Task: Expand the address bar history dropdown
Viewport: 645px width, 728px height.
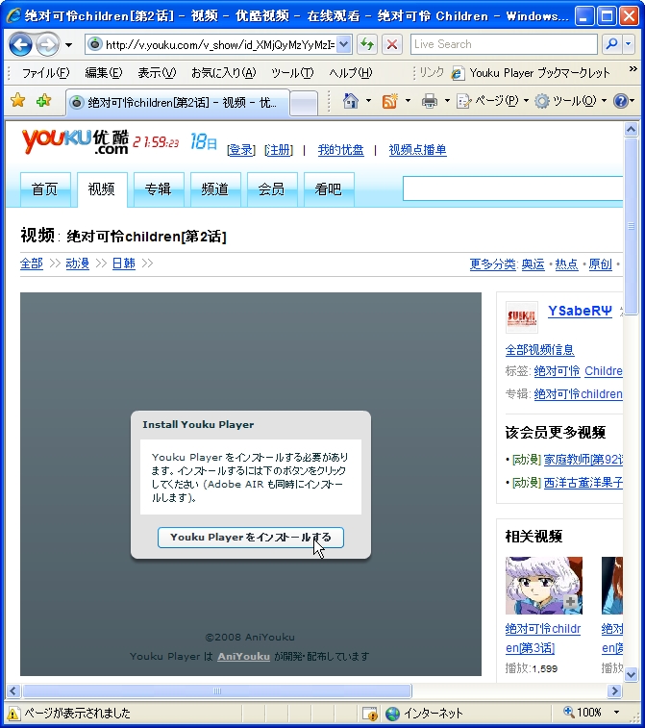Action: [343, 44]
